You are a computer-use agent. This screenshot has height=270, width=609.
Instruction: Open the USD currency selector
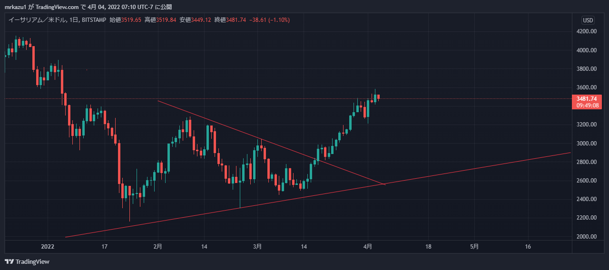(588, 20)
